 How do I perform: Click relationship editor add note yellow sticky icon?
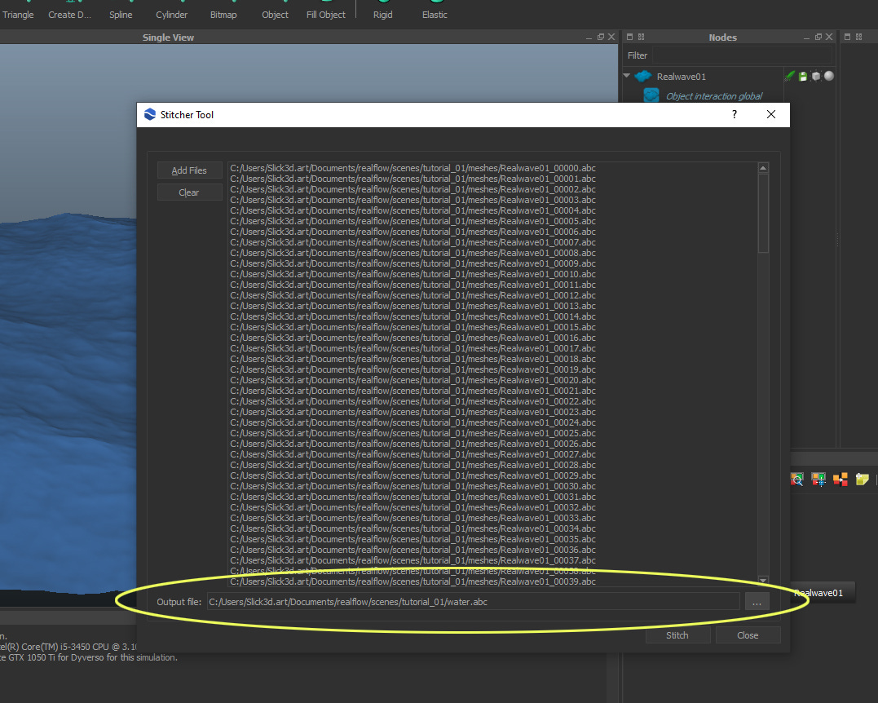(x=863, y=480)
